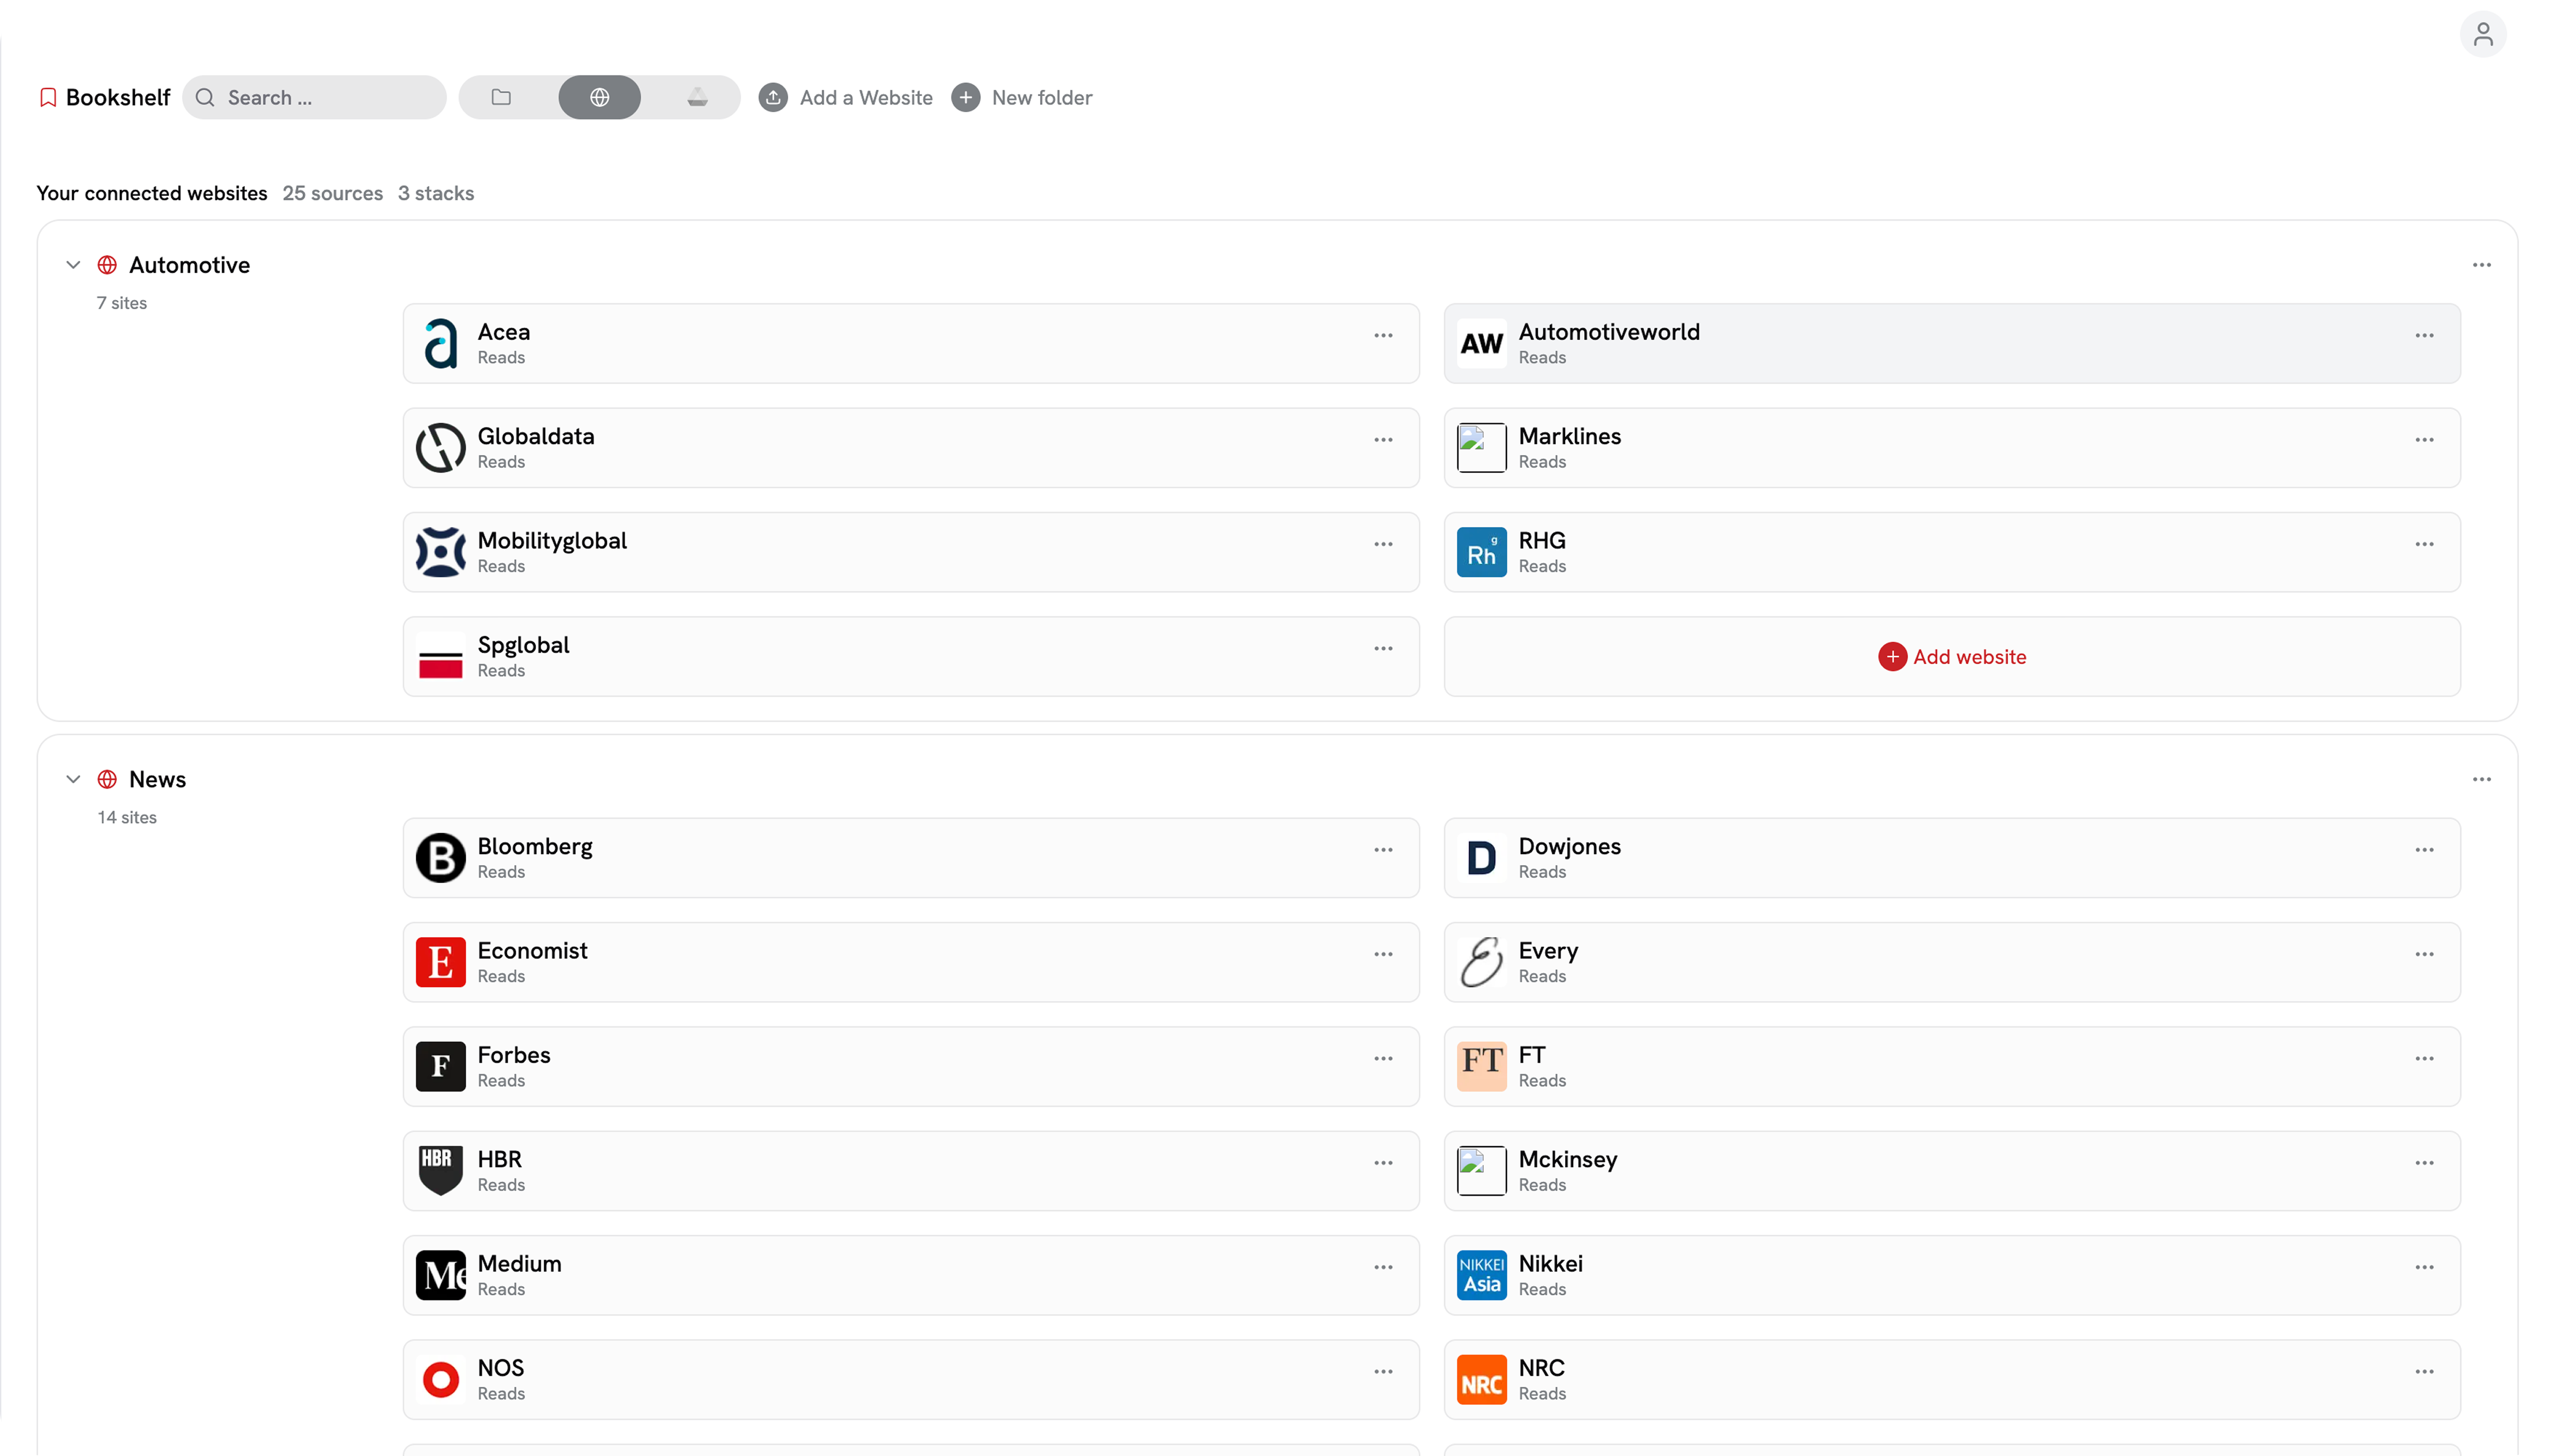Switch to the globe websites tab

coord(599,97)
